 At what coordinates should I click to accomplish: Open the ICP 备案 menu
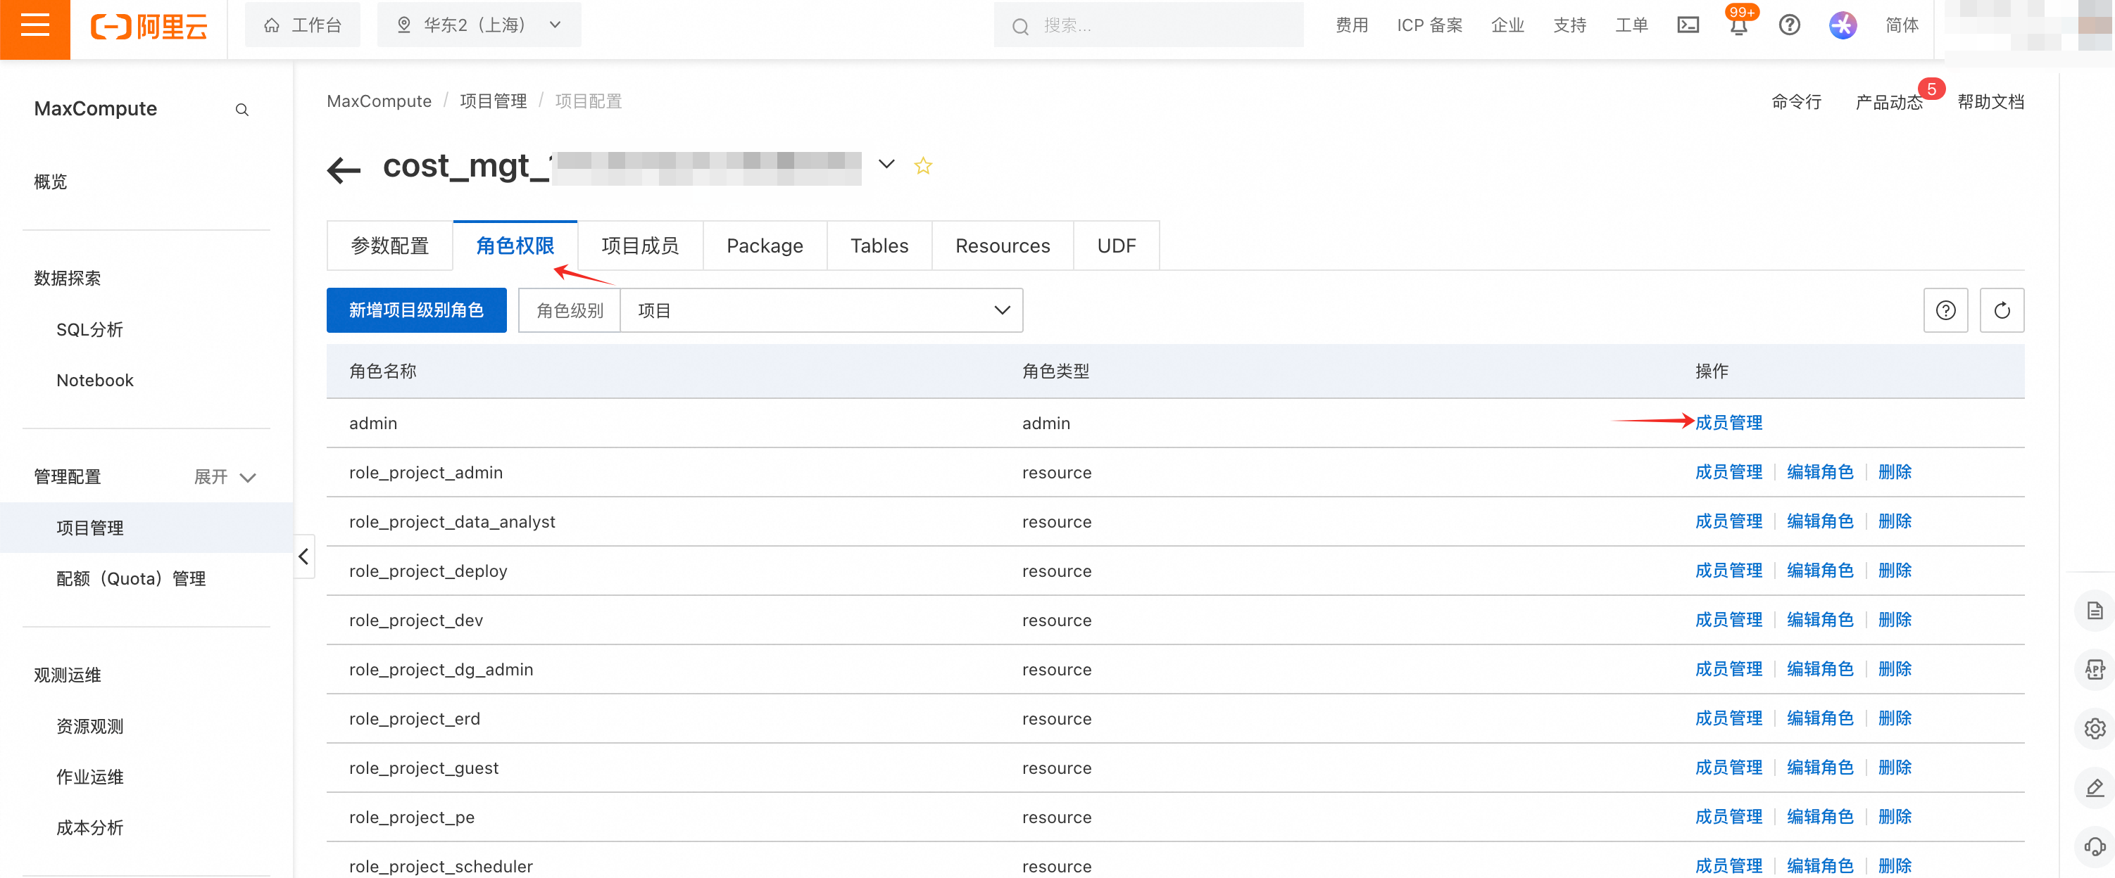tap(1429, 25)
